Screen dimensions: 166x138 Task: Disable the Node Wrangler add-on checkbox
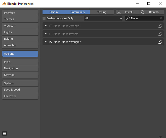tap(51, 42)
